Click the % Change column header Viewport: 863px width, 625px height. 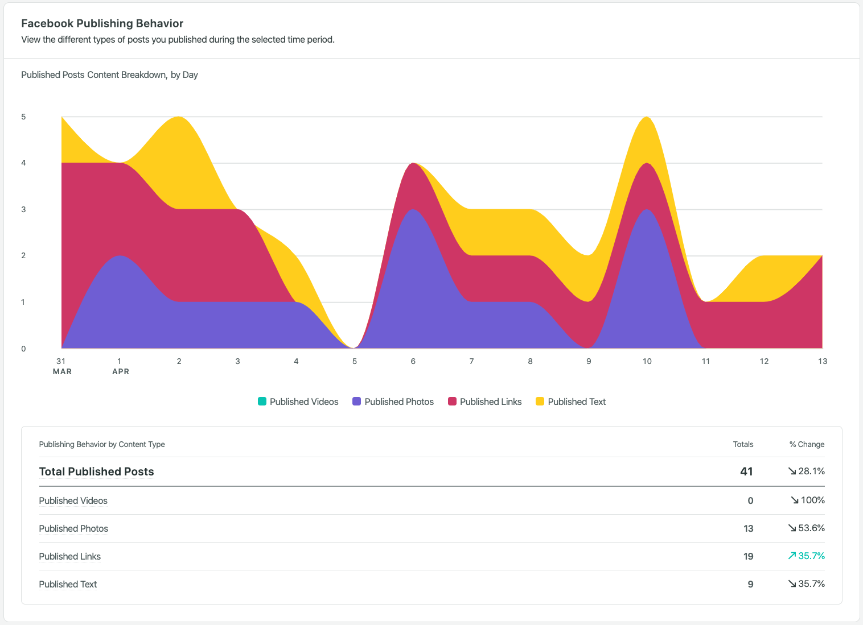pos(807,444)
